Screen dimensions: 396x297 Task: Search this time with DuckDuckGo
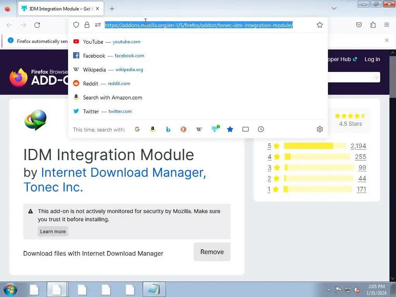point(184,129)
